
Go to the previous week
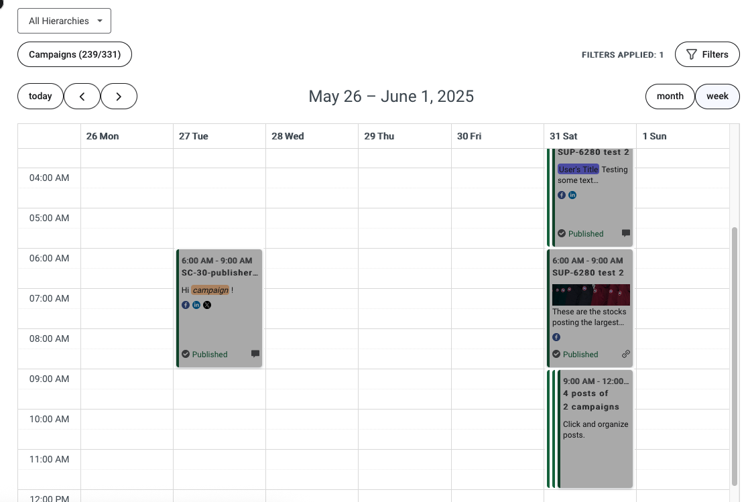pos(82,96)
